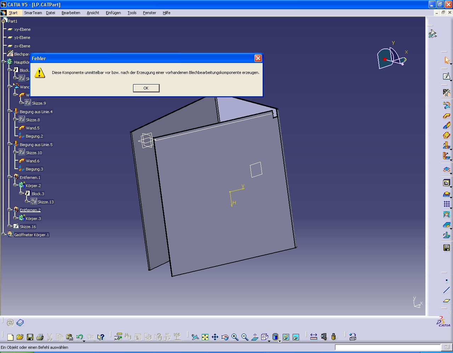The width and height of the screenshot is (453, 353).
Task: Open the Ansicht menu
Action: (x=93, y=13)
